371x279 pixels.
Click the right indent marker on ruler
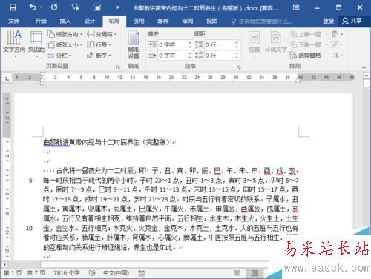point(298,80)
